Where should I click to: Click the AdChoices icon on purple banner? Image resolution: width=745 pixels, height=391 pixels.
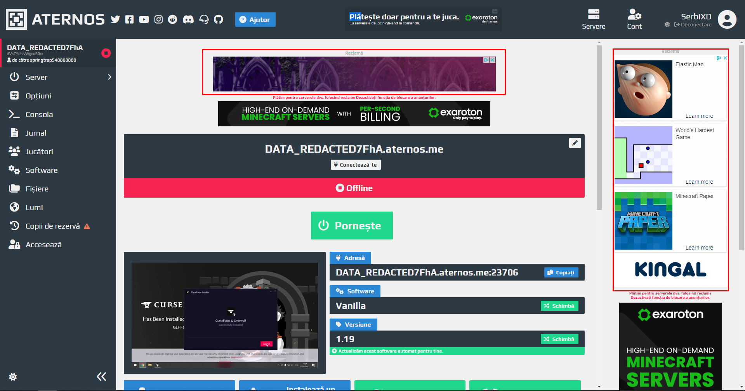click(486, 60)
